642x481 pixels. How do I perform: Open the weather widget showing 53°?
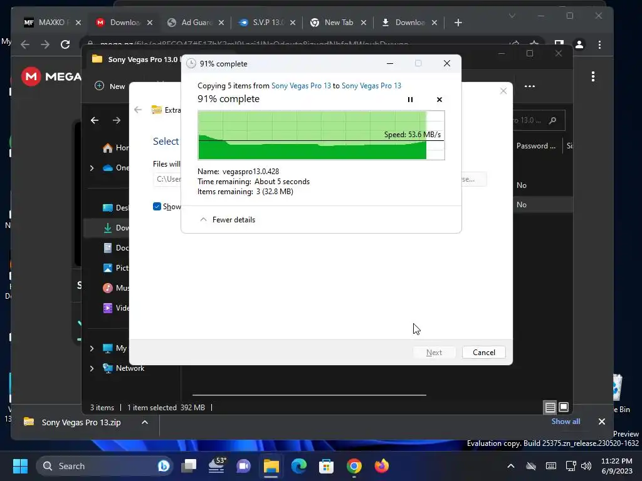[x=216, y=466]
